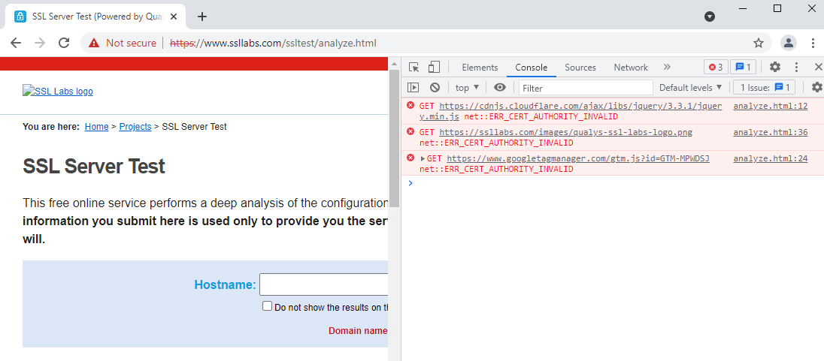The width and height of the screenshot is (824, 361).
Task: Click the error icon on the ssllabs.com logo GET row
Action: point(410,131)
